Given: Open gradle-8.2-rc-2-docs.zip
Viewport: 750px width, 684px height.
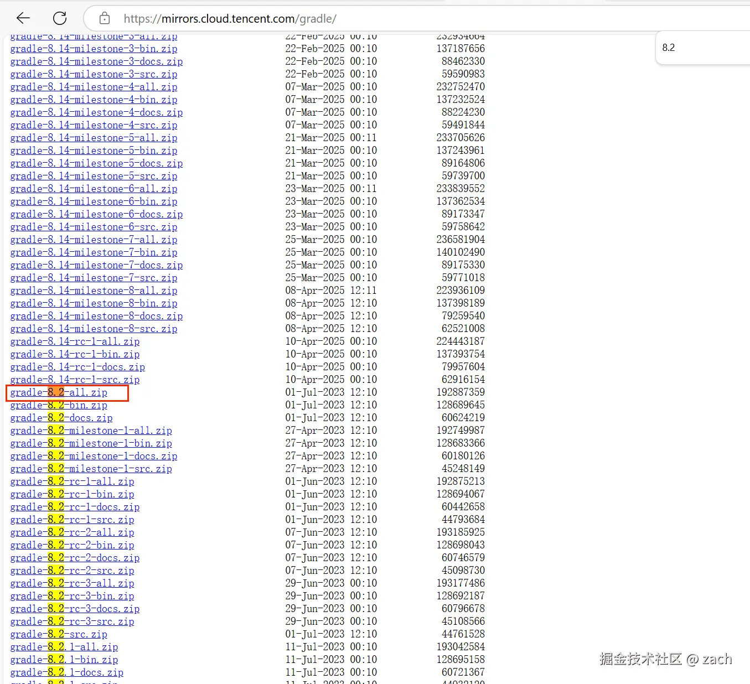Looking at the screenshot, I should (x=75, y=558).
